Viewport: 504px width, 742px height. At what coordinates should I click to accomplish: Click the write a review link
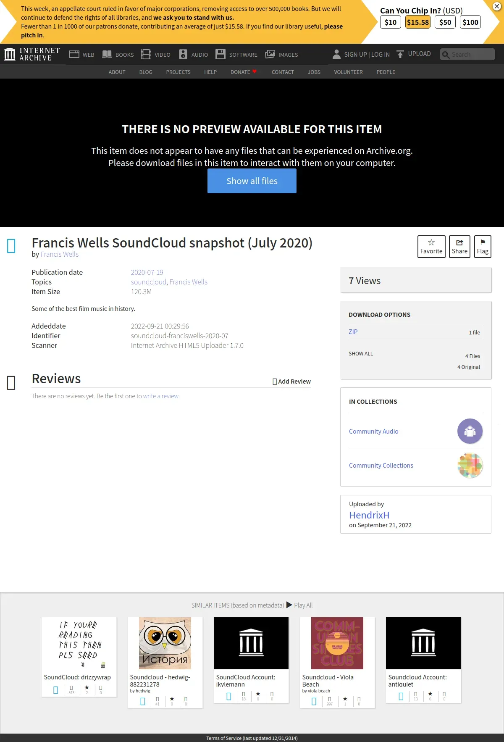[x=161, y=396]
